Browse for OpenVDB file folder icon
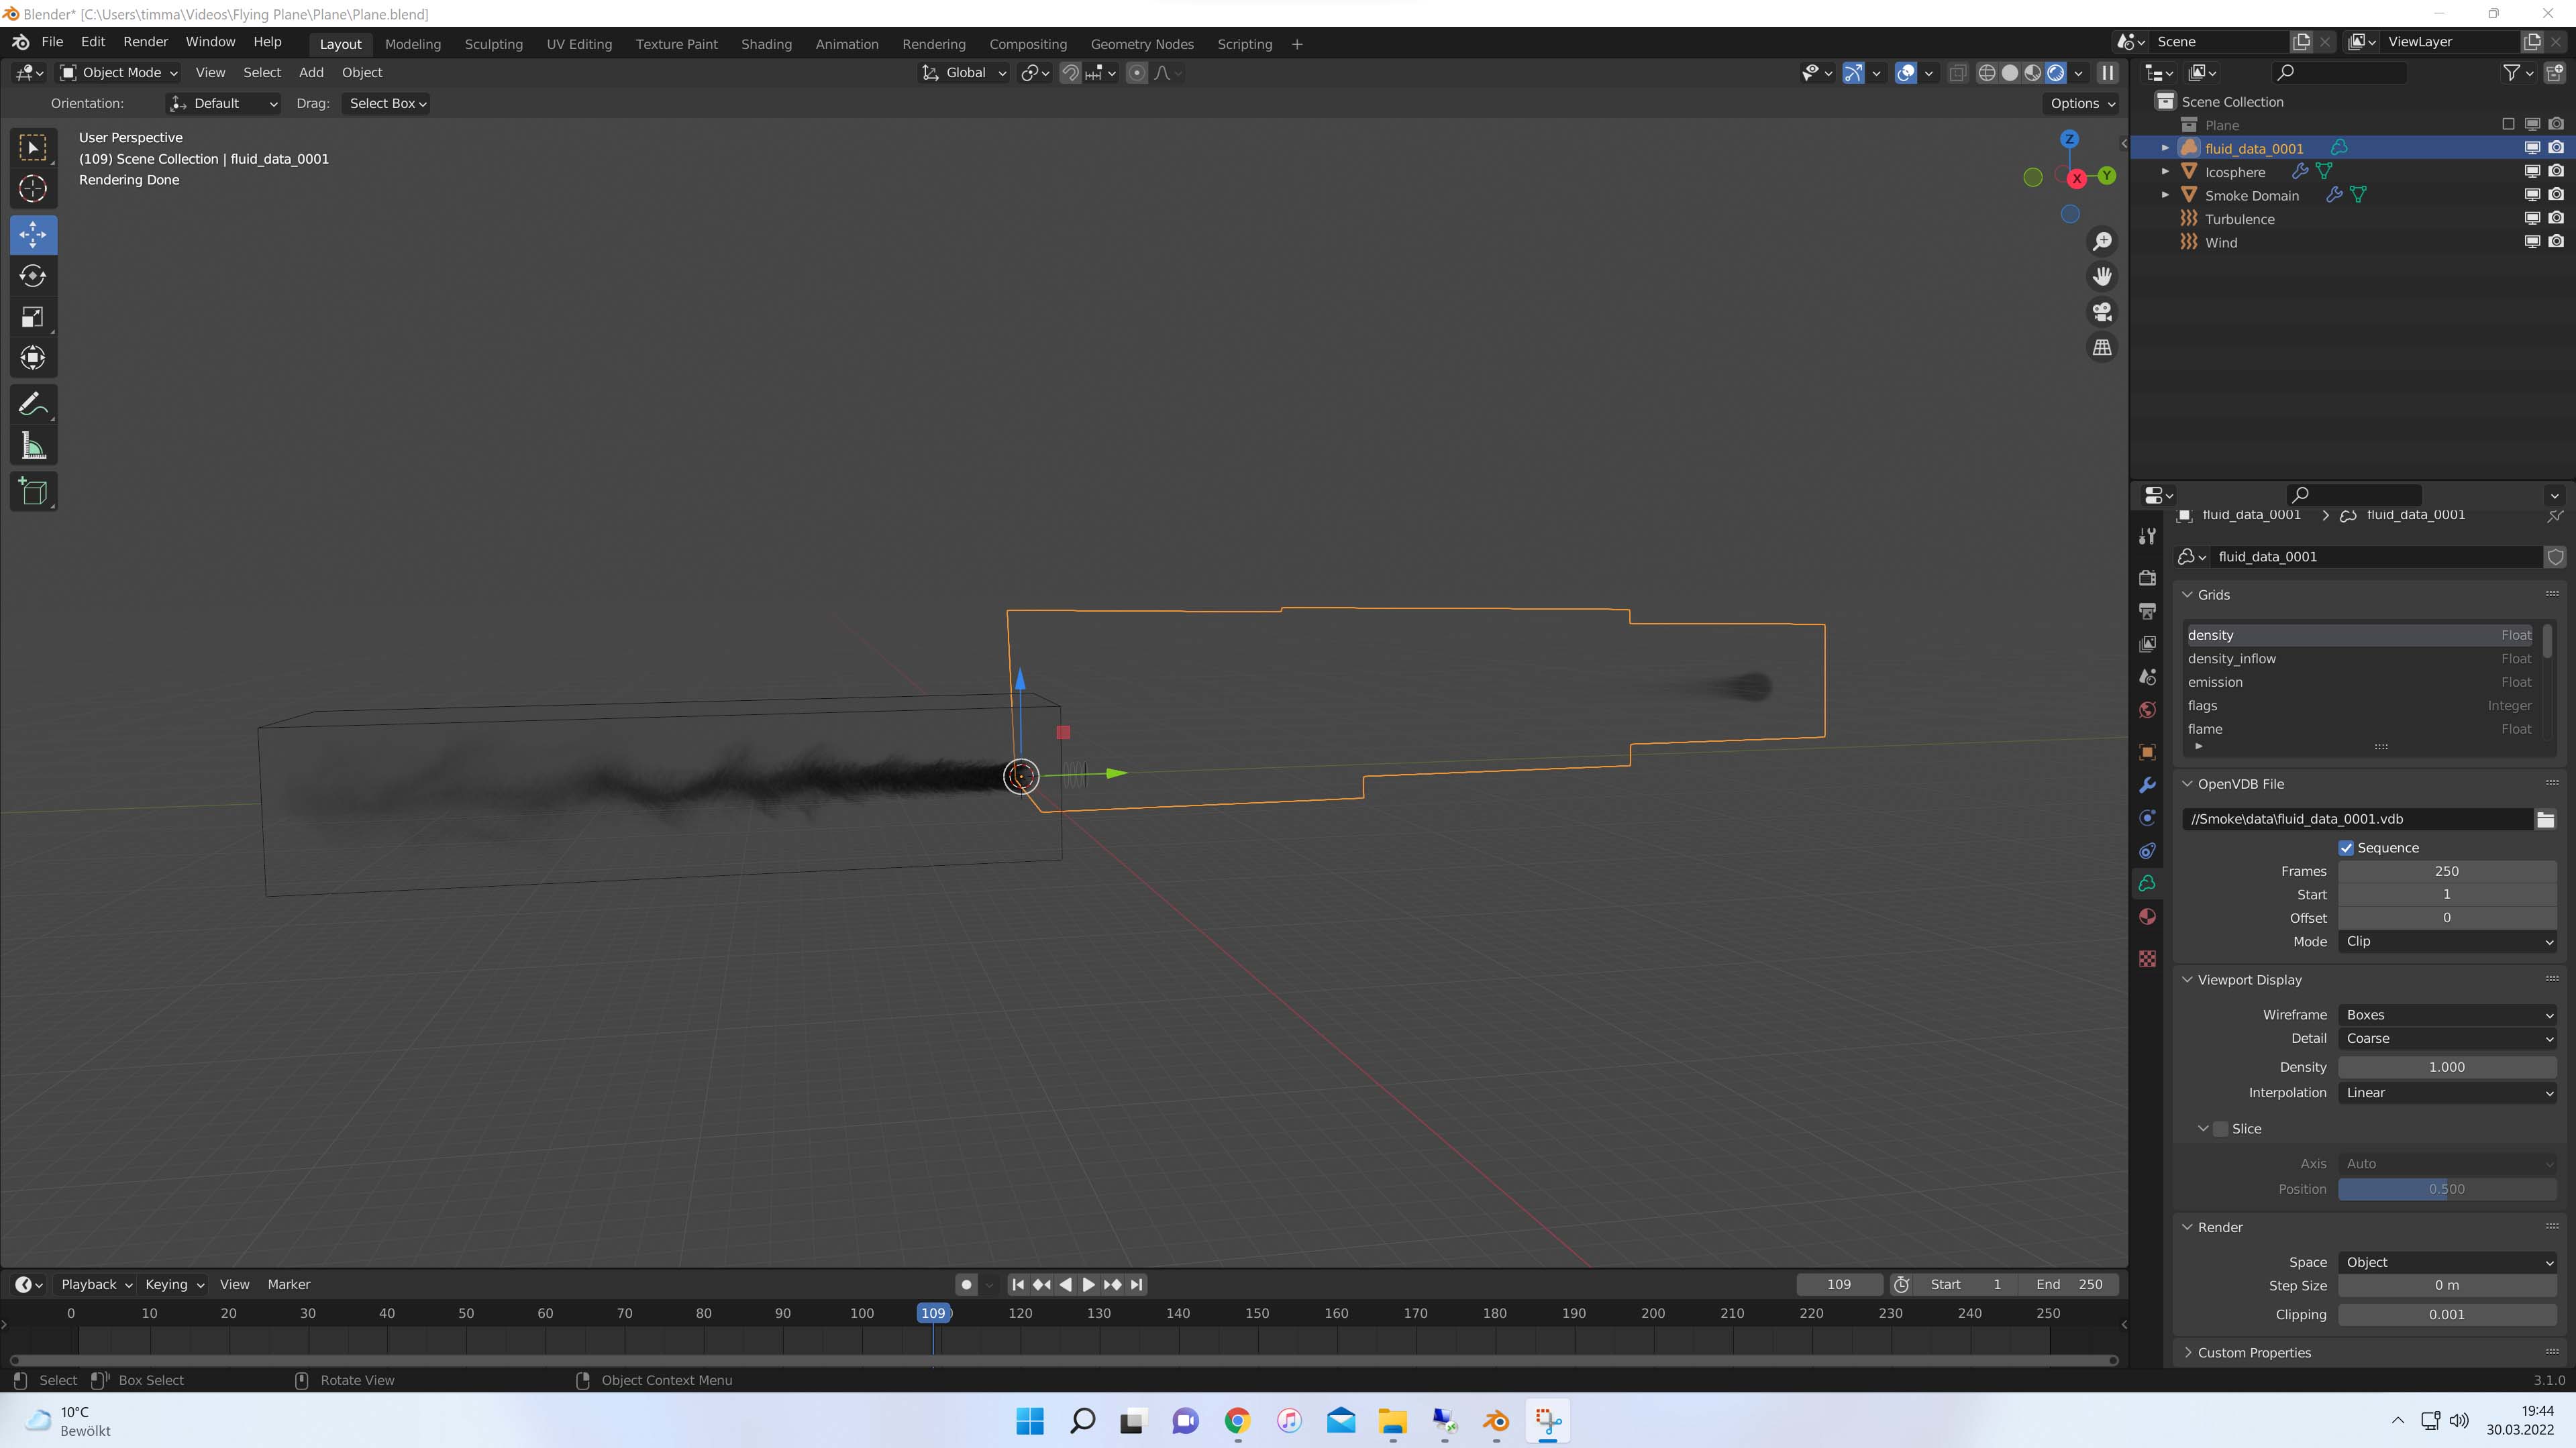 (2545, 820)
